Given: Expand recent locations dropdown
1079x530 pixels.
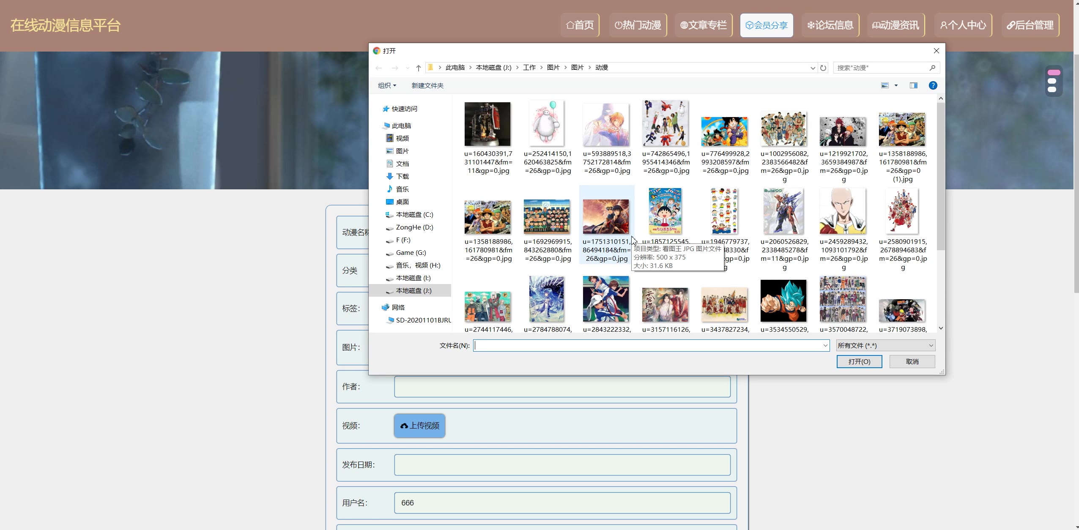Looking at the screenshot, I should point(408,68).
